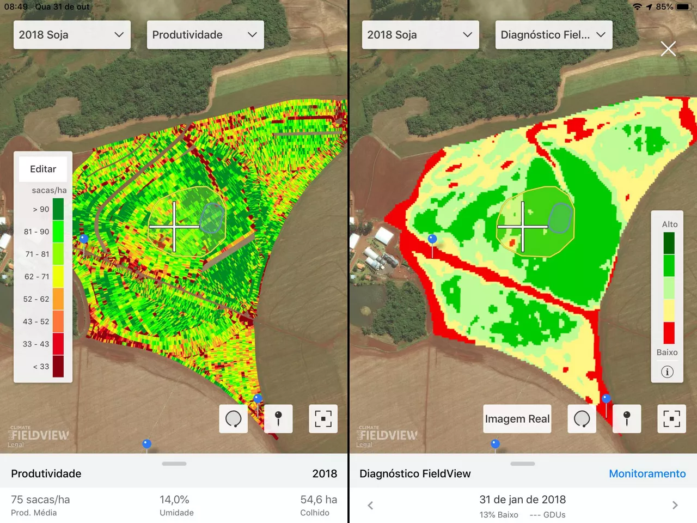
Task: Select the dark green >90 sacas/ha swatch
Action: tap(59, 209)
